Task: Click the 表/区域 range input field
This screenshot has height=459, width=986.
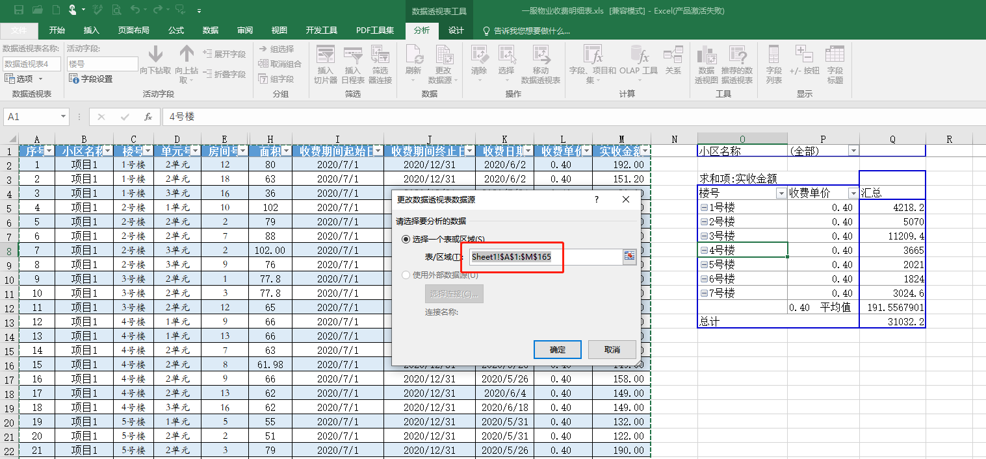Action: (545, 256)
